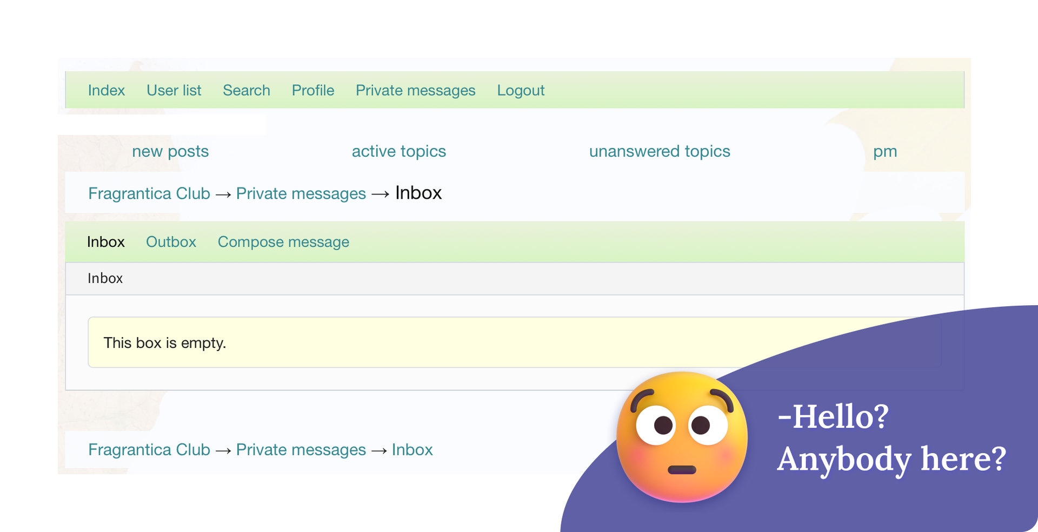Click the pm shortcut link

click(x=884, y=151)
